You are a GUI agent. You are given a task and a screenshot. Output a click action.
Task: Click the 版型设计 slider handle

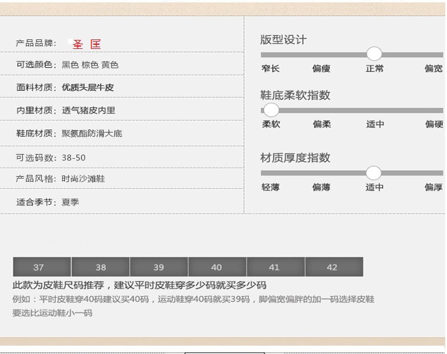pos(374,53)
